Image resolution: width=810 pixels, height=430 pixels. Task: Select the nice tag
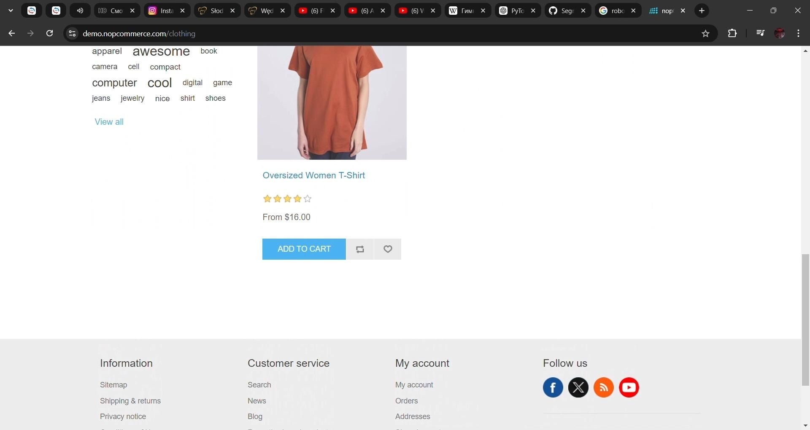point(162,99)
